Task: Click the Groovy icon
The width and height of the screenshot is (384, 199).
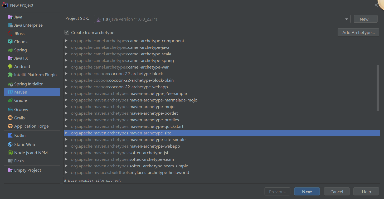Action: (10, 110)
